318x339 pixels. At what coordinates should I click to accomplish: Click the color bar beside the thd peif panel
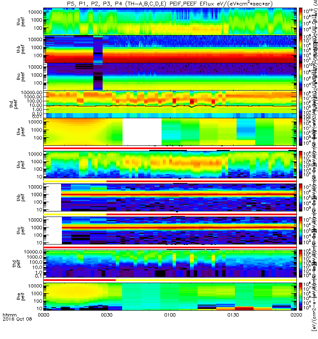(x=301, y=263)
